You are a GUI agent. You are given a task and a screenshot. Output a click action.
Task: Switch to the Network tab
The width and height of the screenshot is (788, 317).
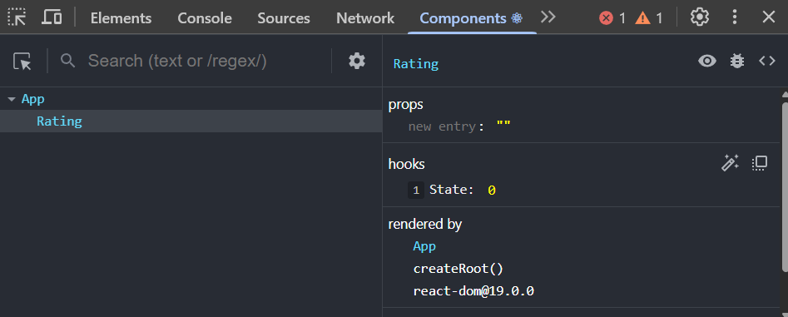(x=365, y=18)
